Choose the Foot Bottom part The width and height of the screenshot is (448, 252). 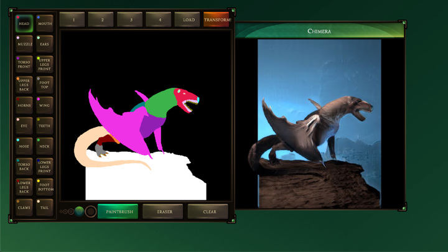point(45,187)
